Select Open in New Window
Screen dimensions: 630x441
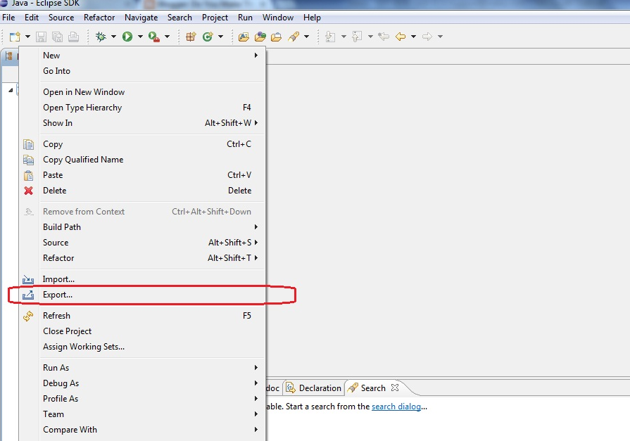tap(141, 92)
